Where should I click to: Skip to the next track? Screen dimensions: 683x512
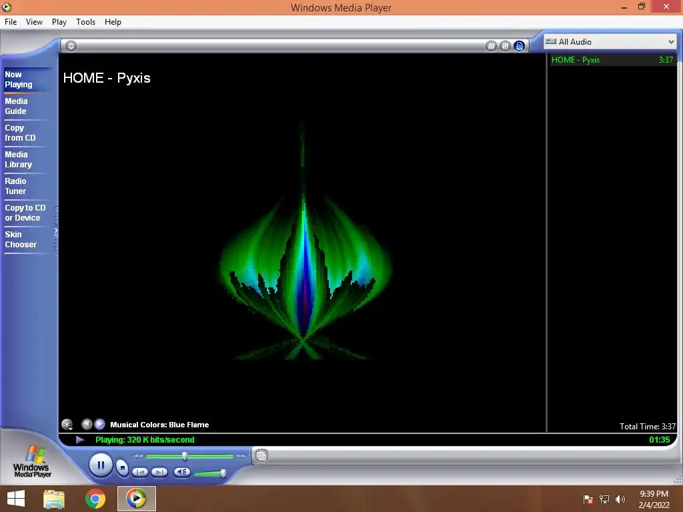tap(159, 472)
